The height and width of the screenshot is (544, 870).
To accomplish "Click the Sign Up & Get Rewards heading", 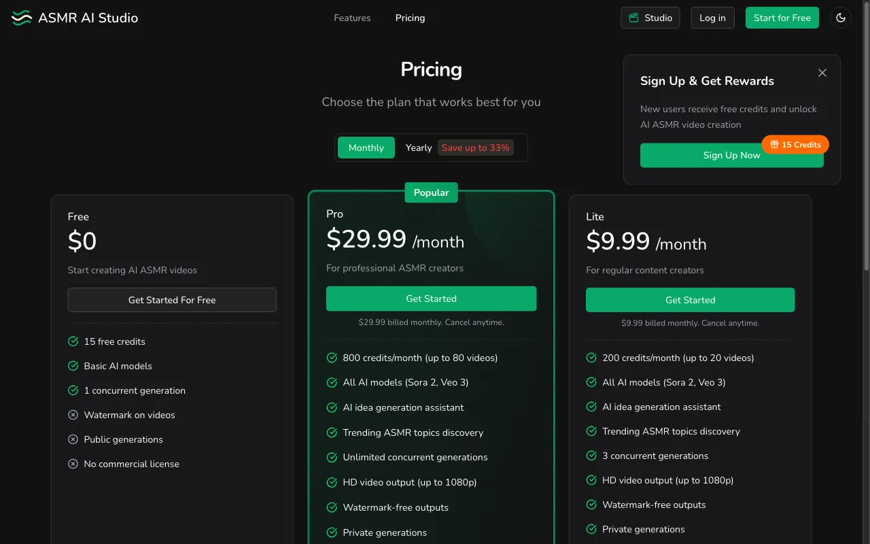I will [x=707, y=81].
